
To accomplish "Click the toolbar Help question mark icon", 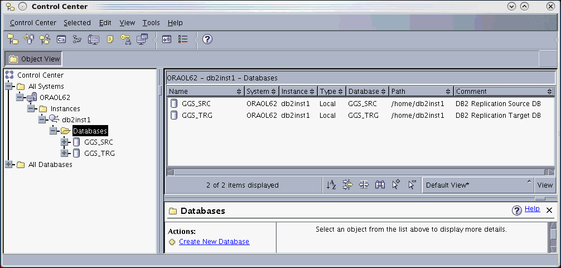I will pos(207,39).
